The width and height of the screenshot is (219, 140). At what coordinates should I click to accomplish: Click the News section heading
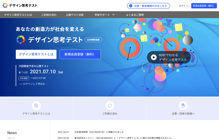coord(12,133)
